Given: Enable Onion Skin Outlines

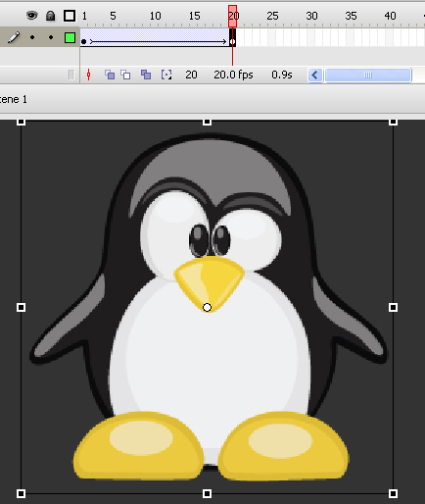Looking at the screenshot, I should coord(125,75).
